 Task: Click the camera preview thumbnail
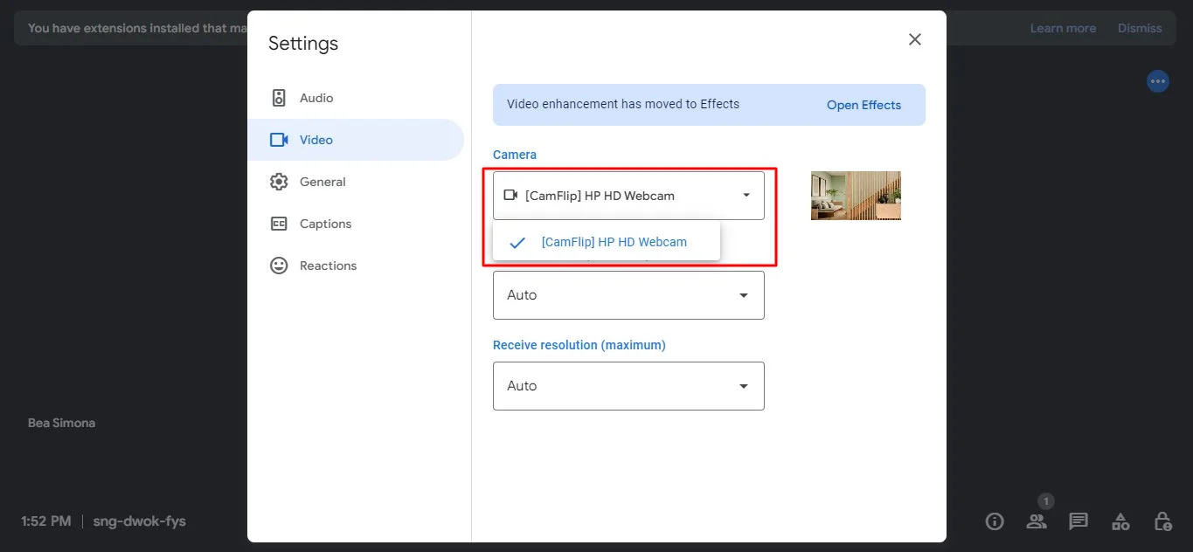[x=856, y=196]
